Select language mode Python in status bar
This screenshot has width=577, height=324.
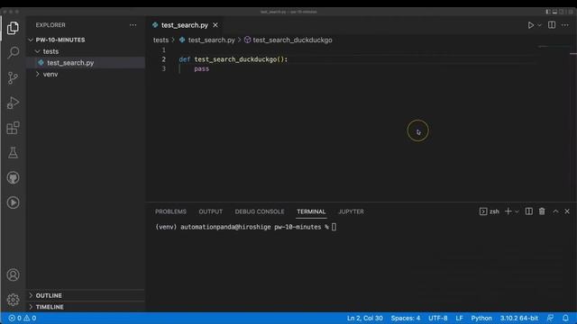click(x=481, y=318)
